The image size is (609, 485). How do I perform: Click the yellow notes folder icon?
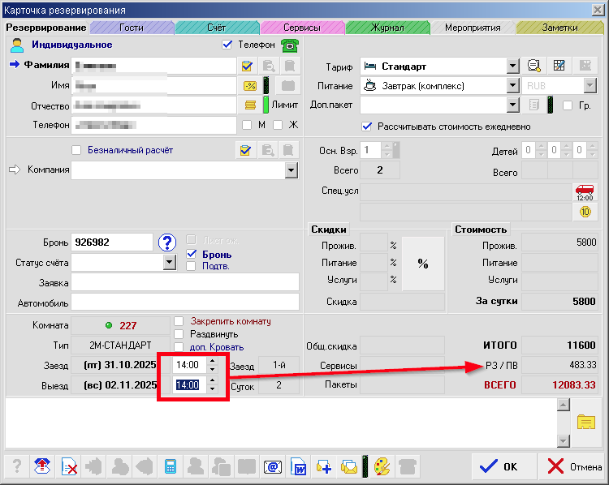[x=585, y=420]
